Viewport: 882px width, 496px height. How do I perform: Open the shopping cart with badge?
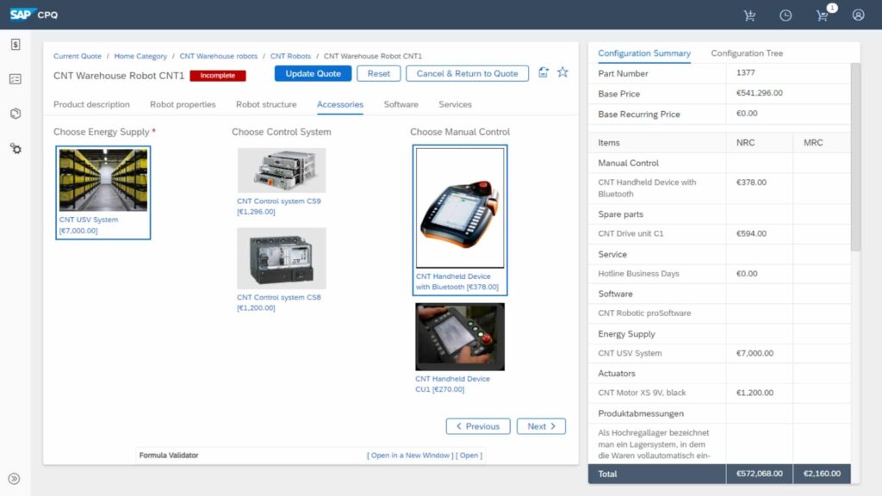point(823,15)
